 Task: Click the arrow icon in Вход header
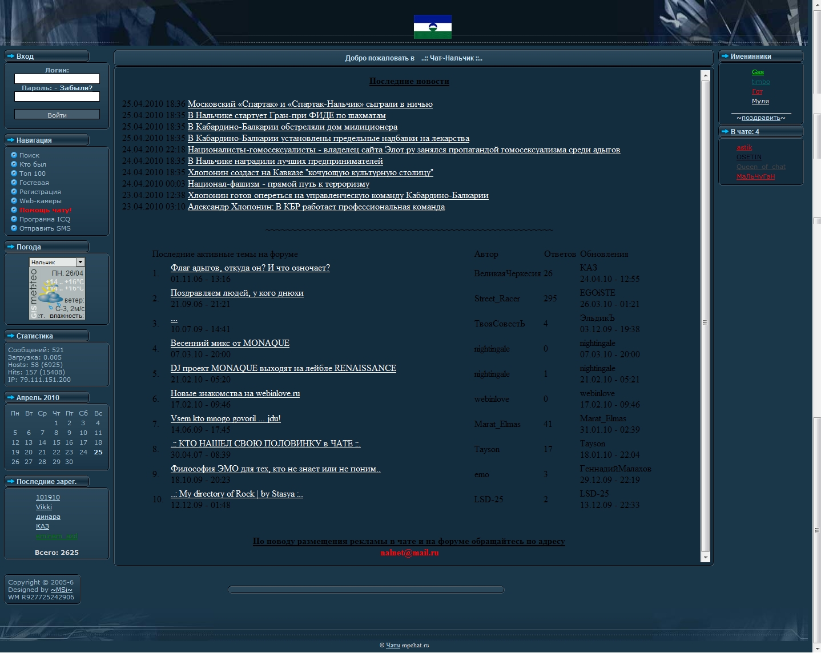(11, 56)
